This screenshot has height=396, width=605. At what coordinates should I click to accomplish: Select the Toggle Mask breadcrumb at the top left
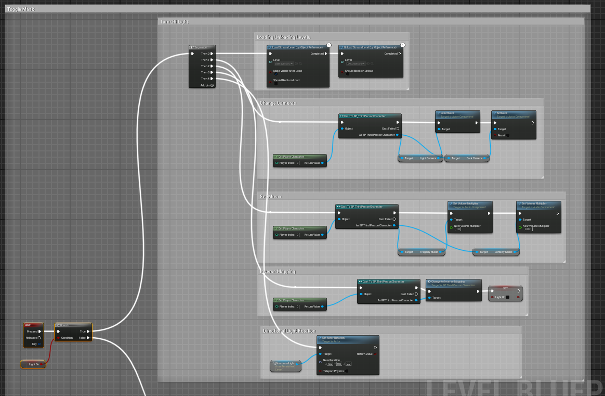tap(21, 9)
